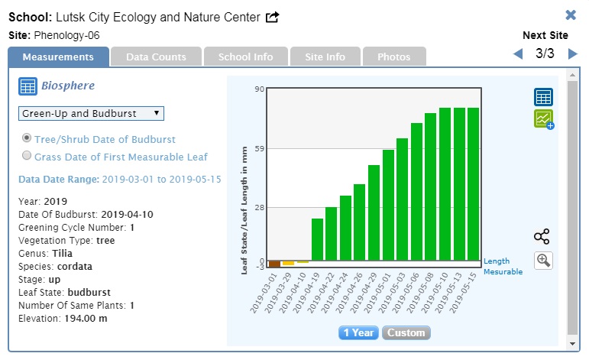Open the Site Info tab
Screen dimensions: 589x363
[x=325, y=57]
